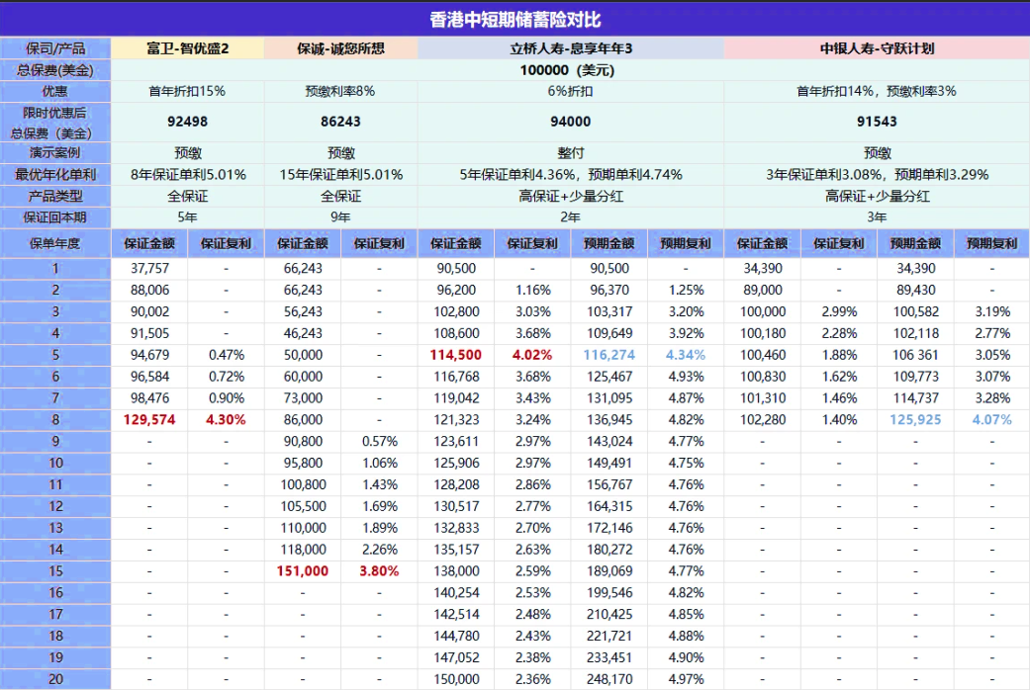Select the 富卫-智优盛2 product header
This screenshot has width=1030, height=690.
[187, 48]
